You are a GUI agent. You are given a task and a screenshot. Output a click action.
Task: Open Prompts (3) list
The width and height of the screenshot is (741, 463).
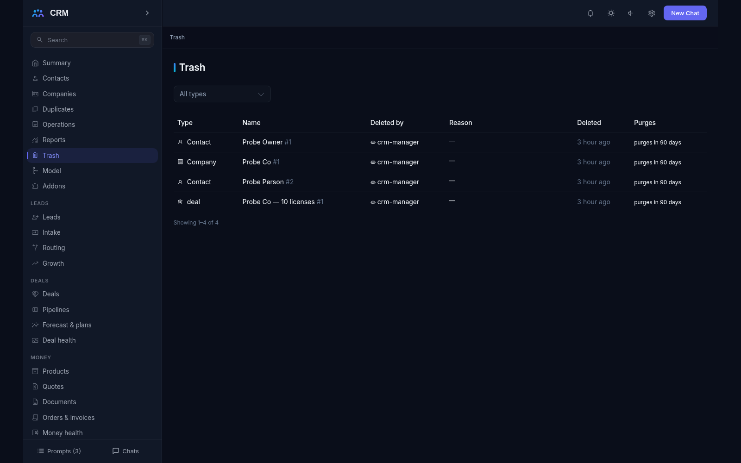59,451
